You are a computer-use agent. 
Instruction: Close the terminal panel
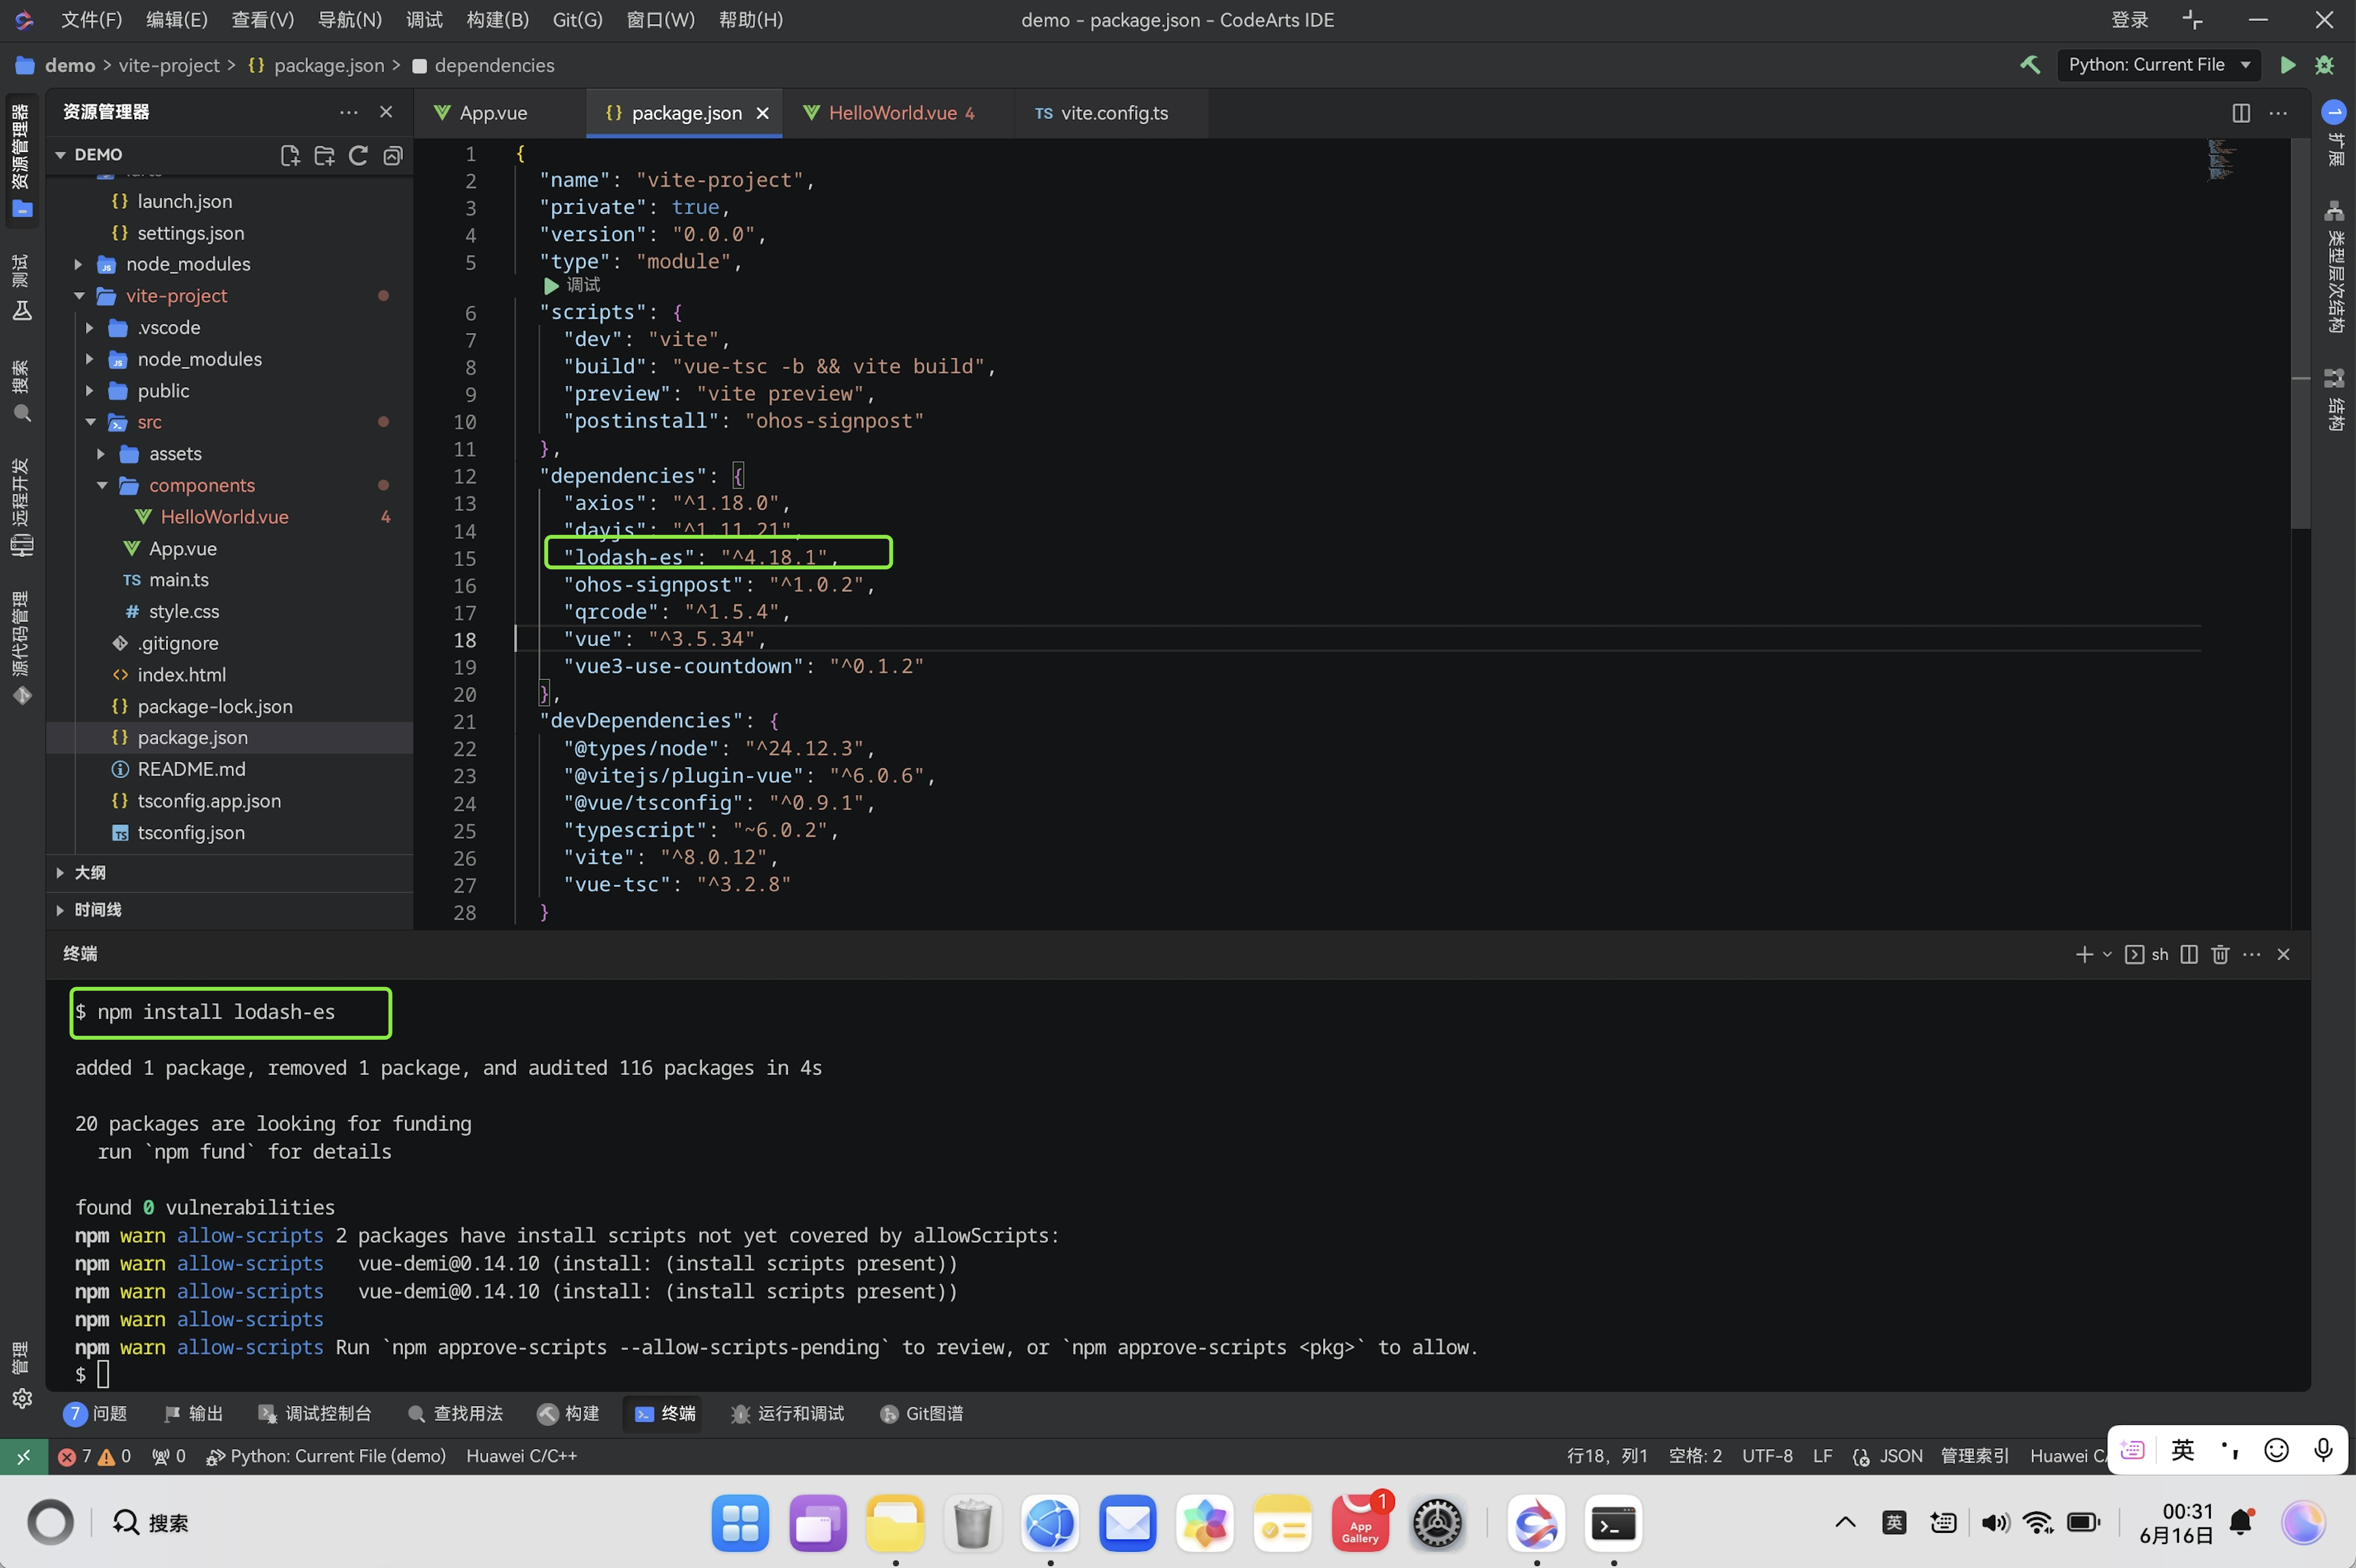point(2283,954)
